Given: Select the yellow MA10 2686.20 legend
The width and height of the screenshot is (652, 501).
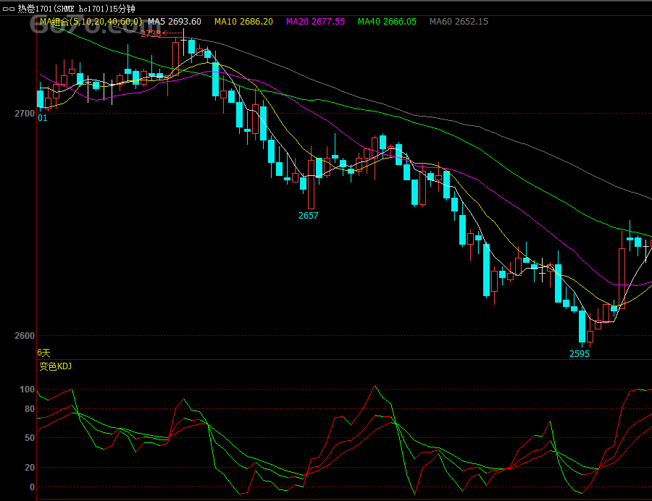Looking at the screenshot, I should pyautogui.click(x=243, y=22).
